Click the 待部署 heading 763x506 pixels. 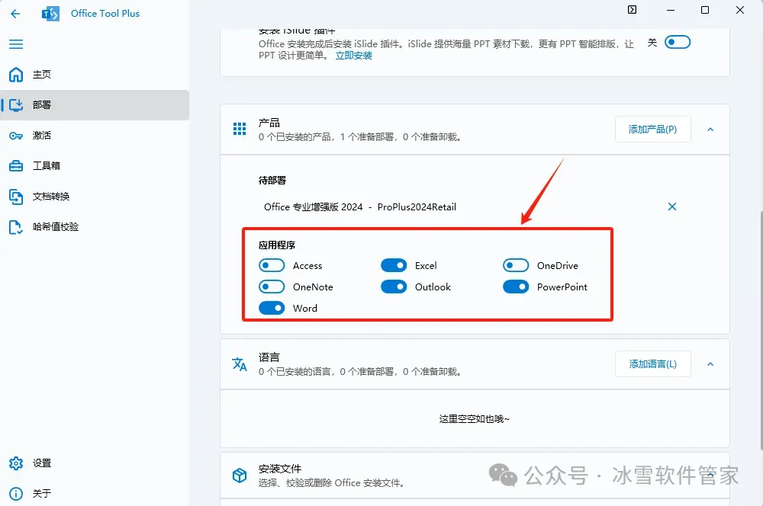[272, 181]
